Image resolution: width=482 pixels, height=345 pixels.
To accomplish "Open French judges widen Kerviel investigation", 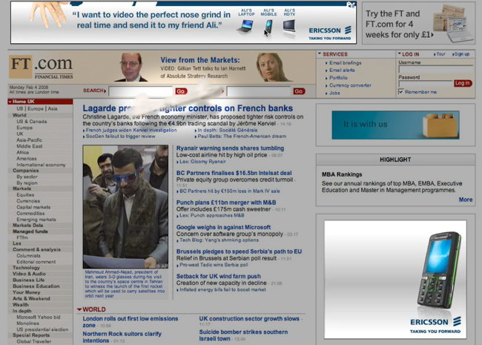I will point(131,130).
